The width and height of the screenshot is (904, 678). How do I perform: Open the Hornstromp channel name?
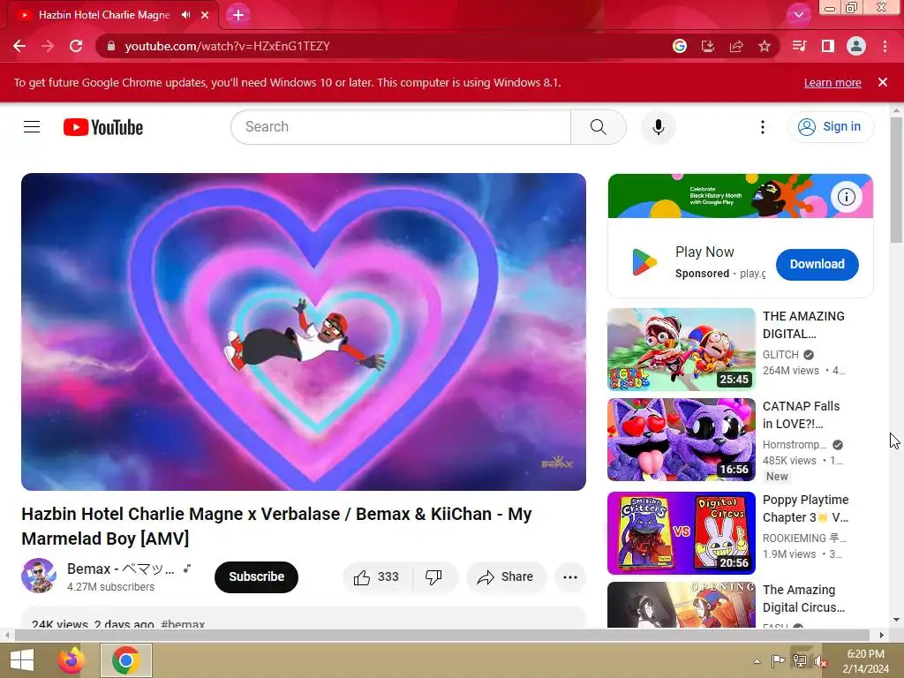(795, 445)
